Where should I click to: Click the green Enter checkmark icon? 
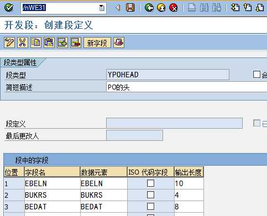[x=9, y=8]
